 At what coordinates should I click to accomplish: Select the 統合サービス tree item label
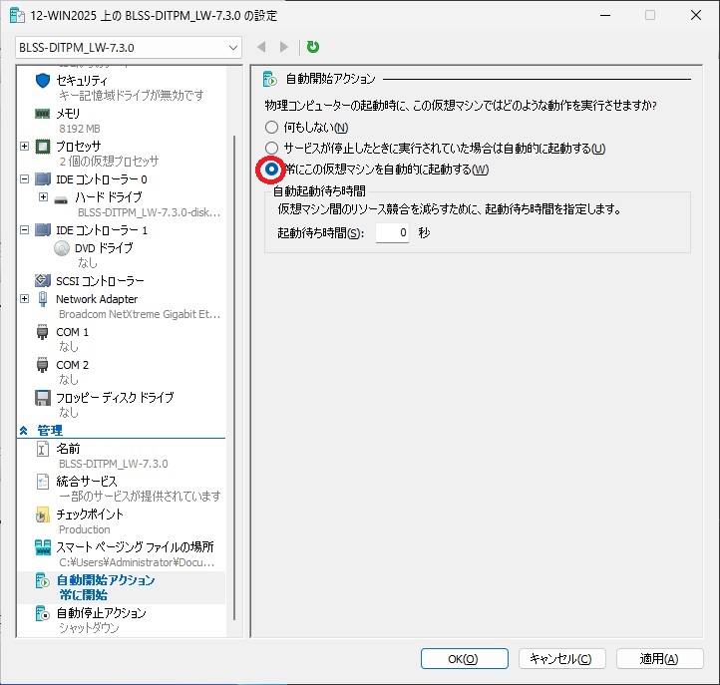click(87, 482)
